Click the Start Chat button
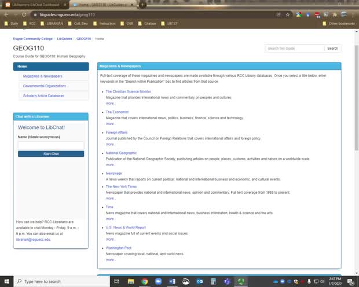Viewport: 359px width, 287px height. pos(51,154)
